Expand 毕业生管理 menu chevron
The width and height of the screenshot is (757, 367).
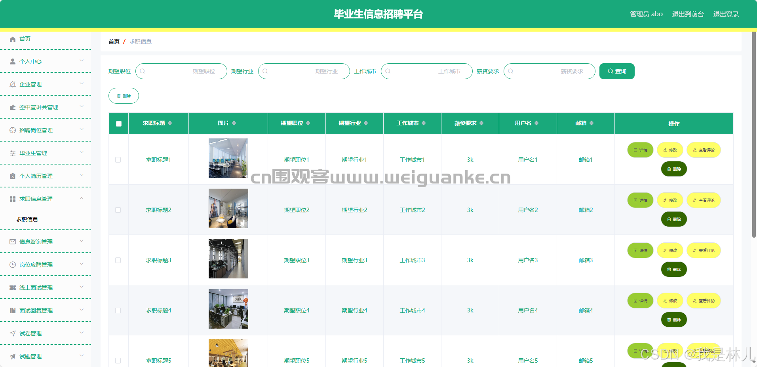82,152
